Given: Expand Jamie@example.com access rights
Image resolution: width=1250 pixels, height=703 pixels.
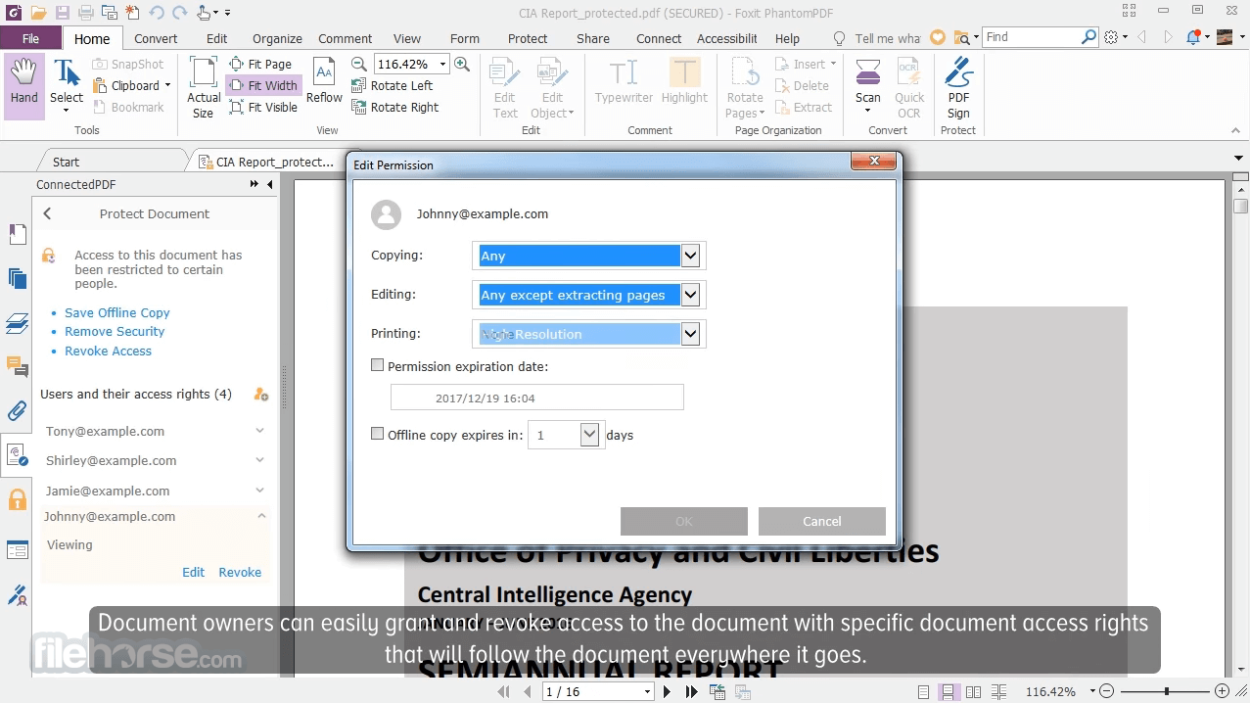Looking at the screenshot, I should 260,491.
